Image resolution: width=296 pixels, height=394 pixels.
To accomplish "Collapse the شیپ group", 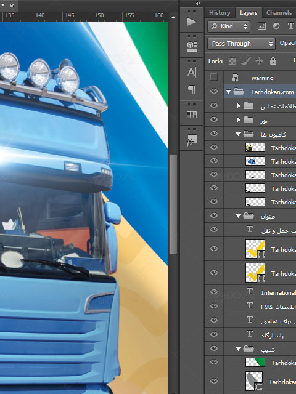I will 238,349.
